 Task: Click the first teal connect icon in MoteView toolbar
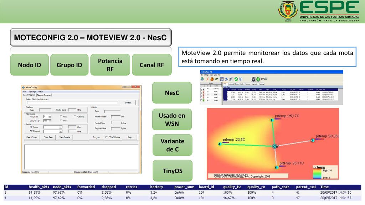click(x=202, y=79)
